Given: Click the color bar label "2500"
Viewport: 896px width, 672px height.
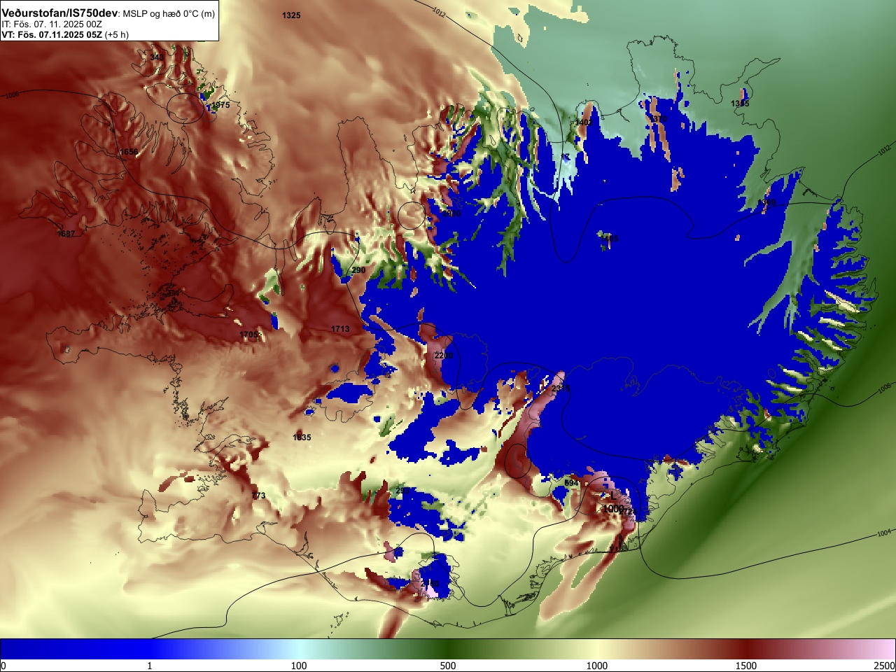Looking at the screenshot, I should [885, 666].
